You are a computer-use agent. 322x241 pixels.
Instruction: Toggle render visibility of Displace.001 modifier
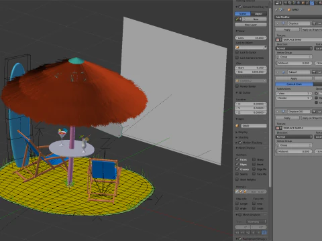(x=314, y=111)
